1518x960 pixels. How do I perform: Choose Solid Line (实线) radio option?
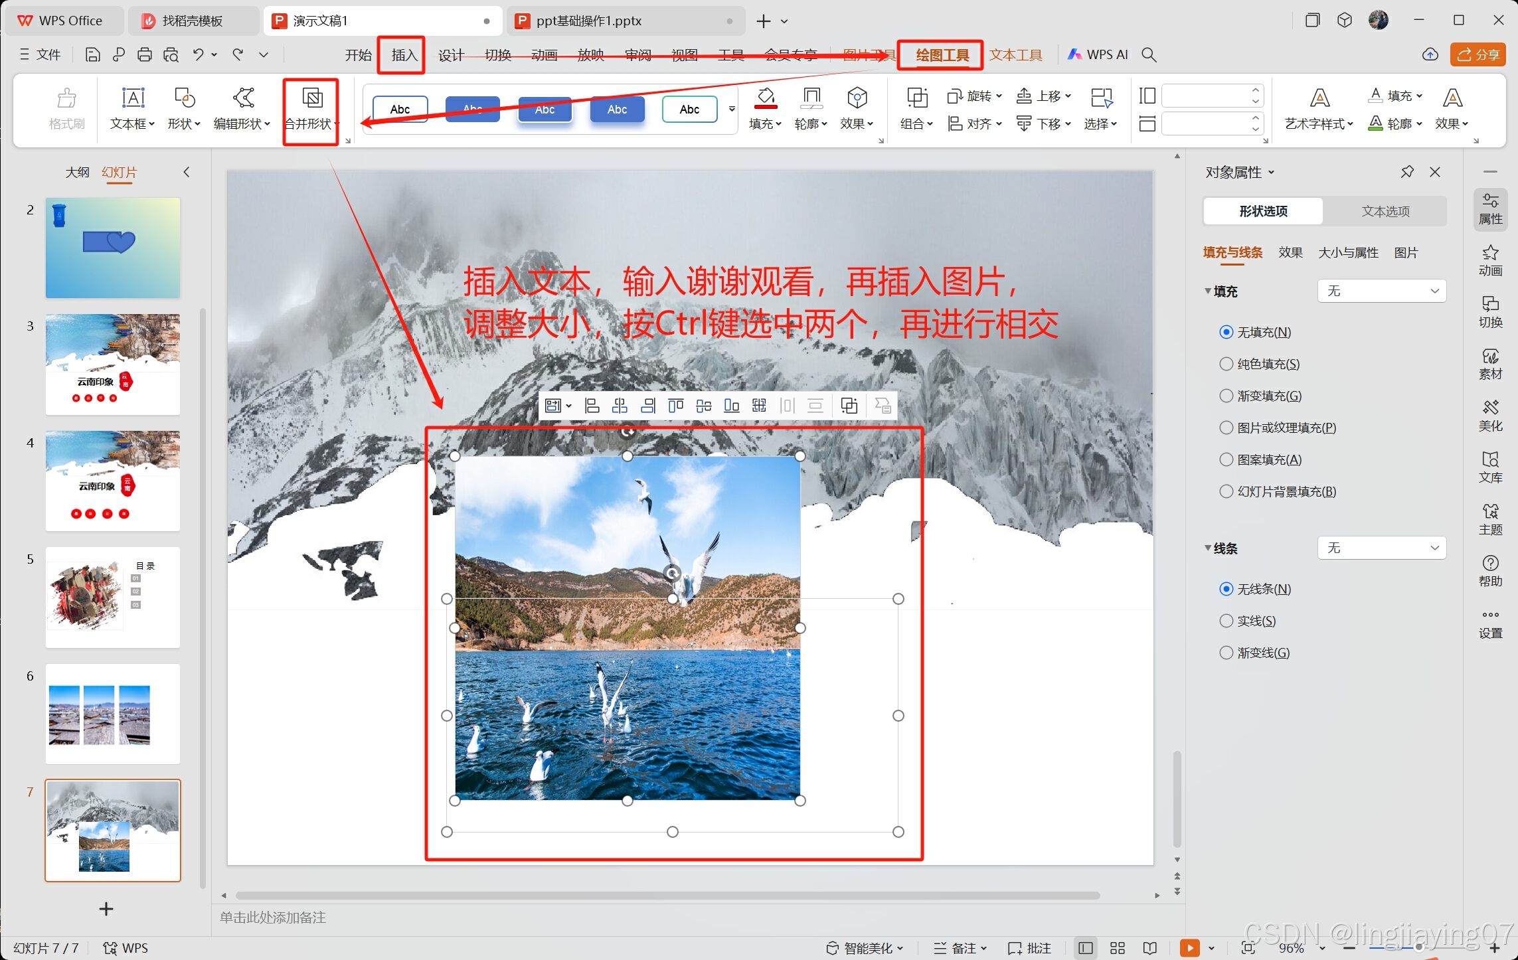tap(1226, 621)
